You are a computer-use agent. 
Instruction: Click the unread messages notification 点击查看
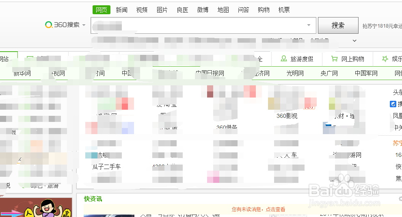point(258,209)
